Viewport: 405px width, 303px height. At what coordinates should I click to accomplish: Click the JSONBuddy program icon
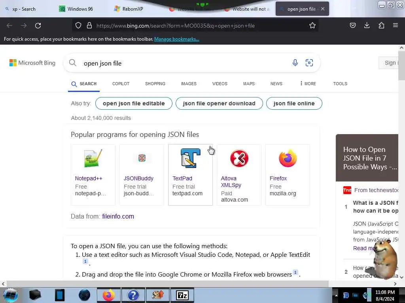coord(142,158)
